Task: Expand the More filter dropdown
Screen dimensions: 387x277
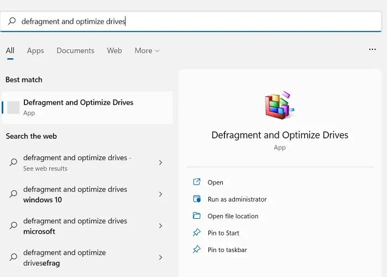Action: (147, 50)
